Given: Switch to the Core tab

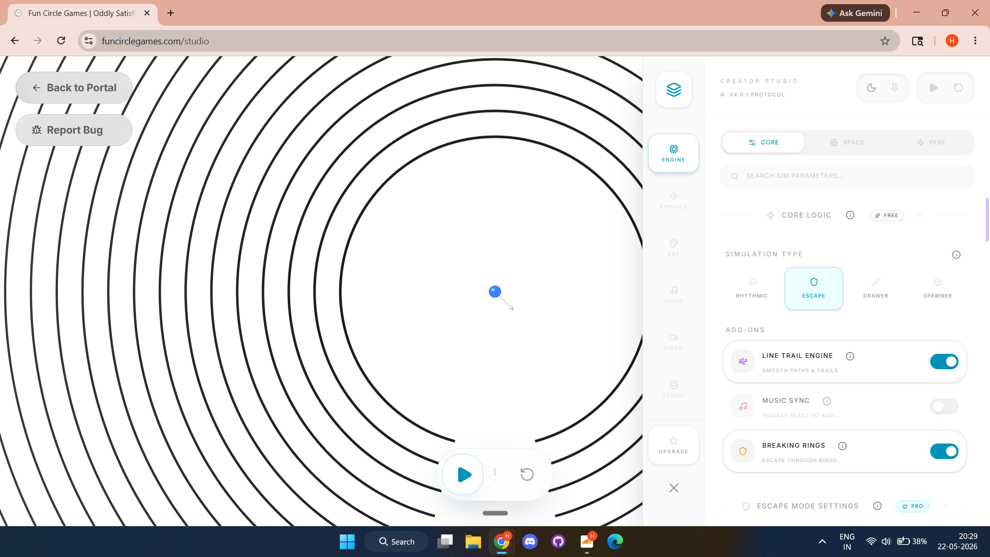Looking at the screenshot, I should [x=763, y=142].
